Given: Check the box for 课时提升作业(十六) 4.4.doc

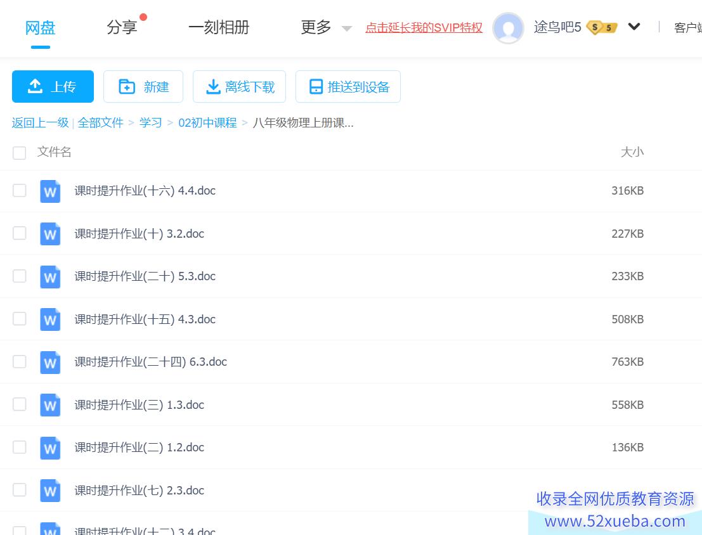Looking at the screenshot, I should (x=19, y=190).
